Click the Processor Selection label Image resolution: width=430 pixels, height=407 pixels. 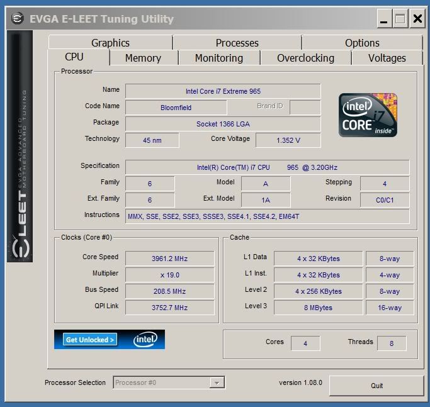click(75, 382)
